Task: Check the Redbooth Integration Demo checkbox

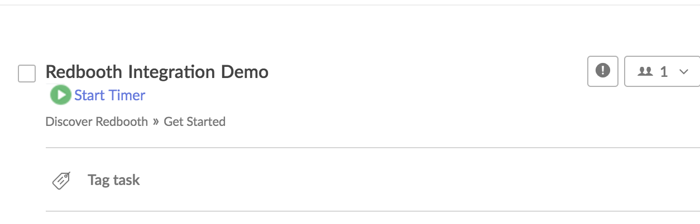Action: pyautogui.click(x=27, y=73)
